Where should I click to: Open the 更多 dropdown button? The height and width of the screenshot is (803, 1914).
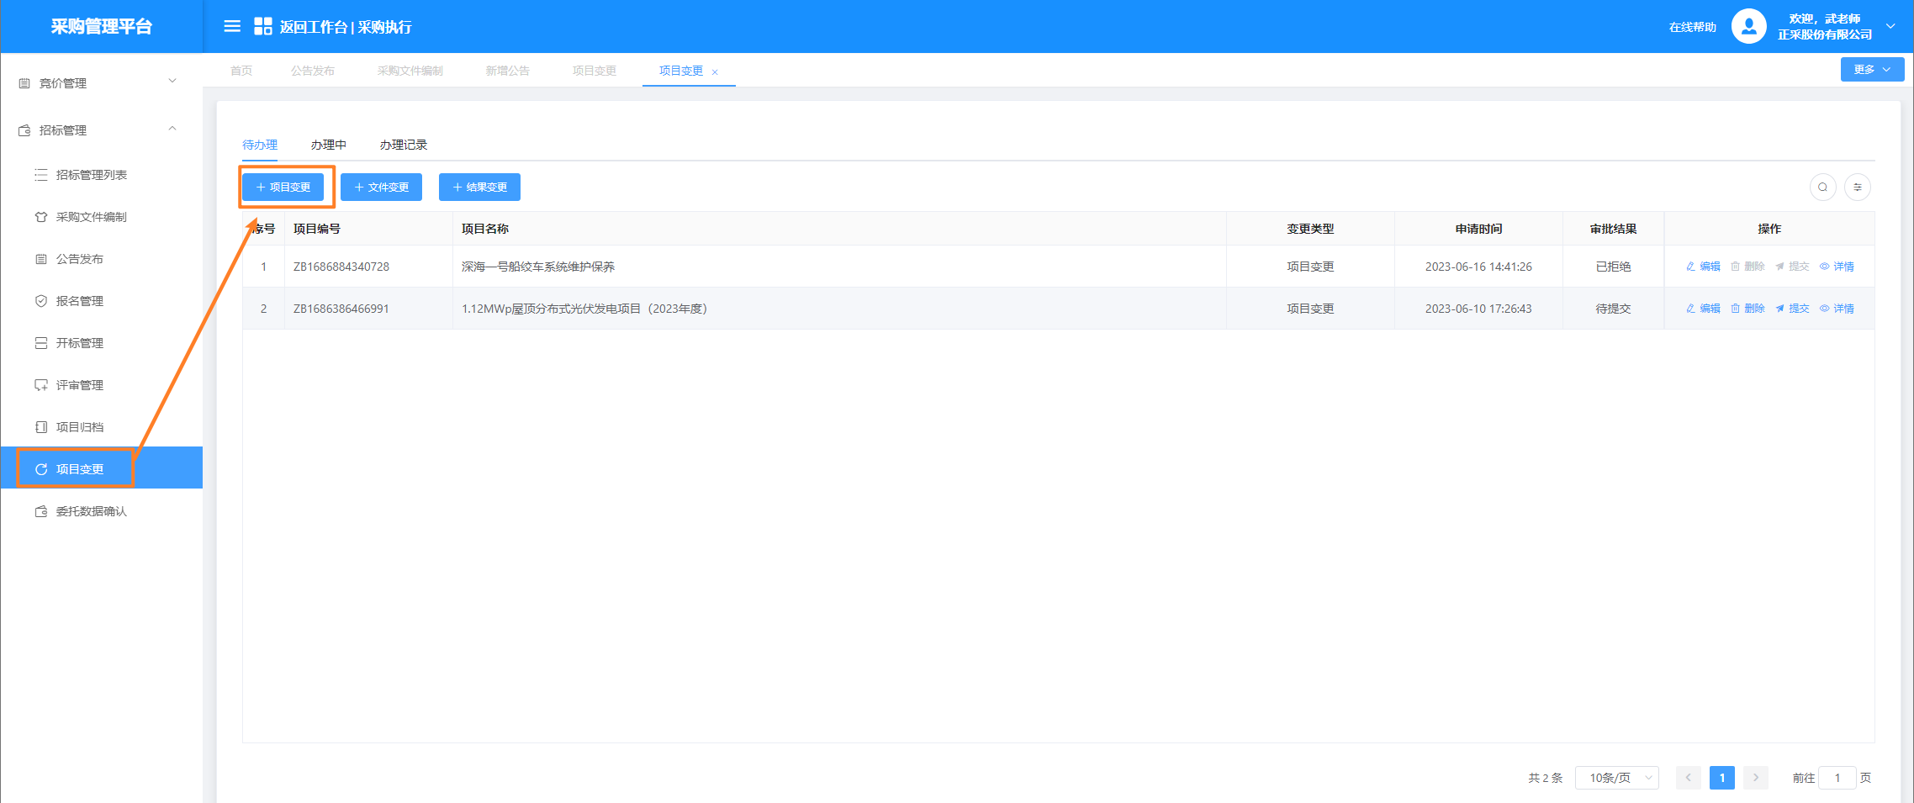[x=1872, y=70]
